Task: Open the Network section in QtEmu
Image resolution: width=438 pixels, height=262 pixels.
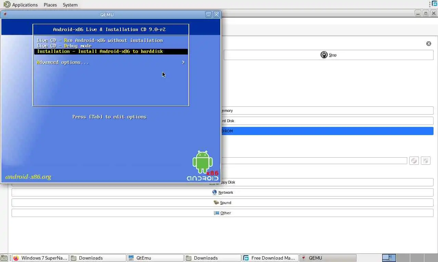Action: pyautogui.click(x=222, y=192)
